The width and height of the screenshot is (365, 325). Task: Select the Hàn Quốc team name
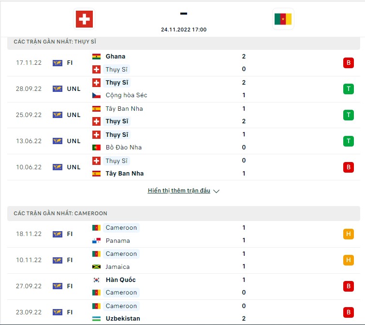[120, 280]
